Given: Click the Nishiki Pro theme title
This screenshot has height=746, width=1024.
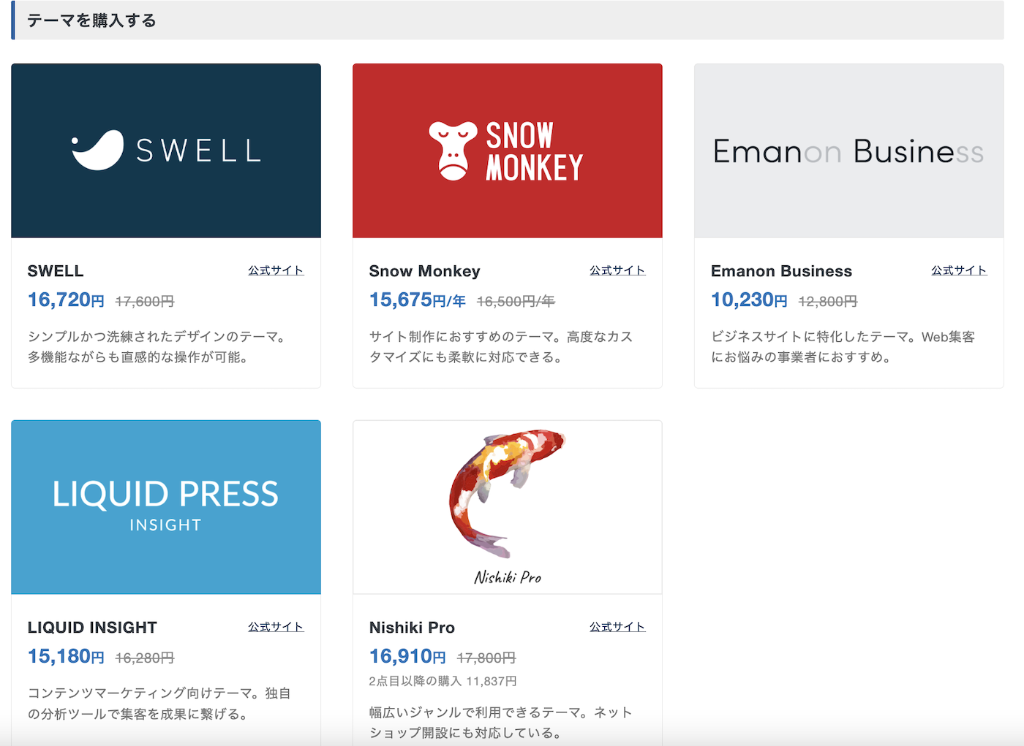Looking at the screenshot, I should click(412, 628).
